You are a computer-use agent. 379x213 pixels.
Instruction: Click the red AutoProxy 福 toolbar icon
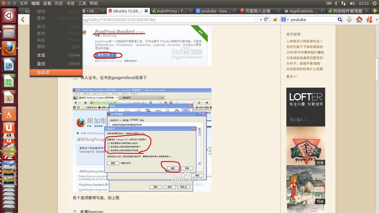click(369, 19)
